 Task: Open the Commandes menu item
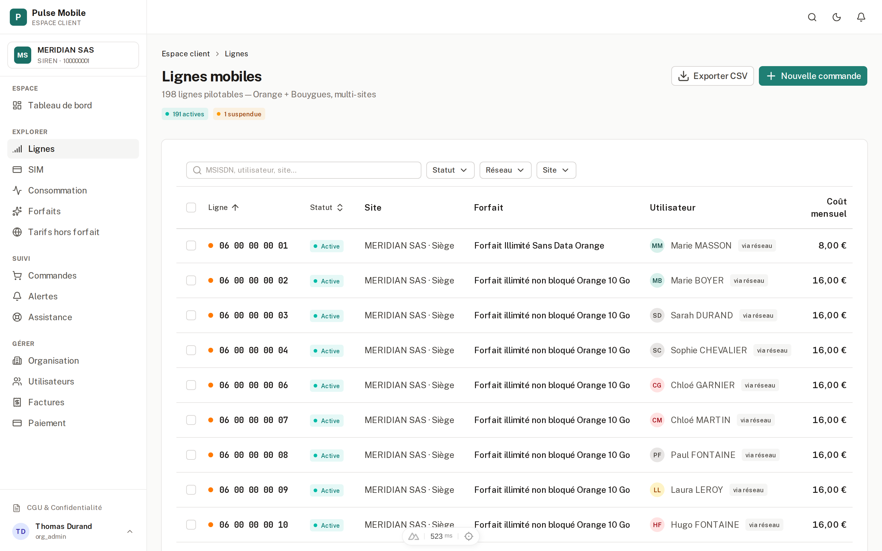point(73,275)
